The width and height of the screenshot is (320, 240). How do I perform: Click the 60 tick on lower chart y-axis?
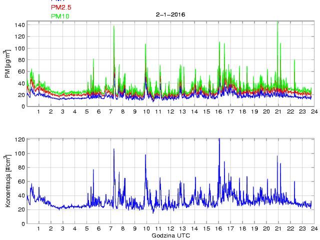tap(20, 181)
